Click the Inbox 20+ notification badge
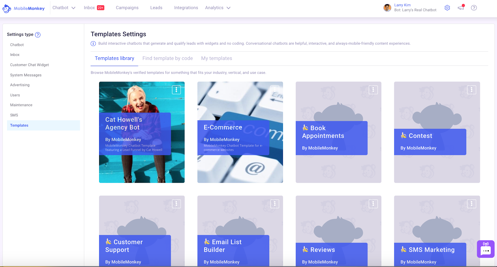This screenshot has height=267, width=497. [101, 8]
